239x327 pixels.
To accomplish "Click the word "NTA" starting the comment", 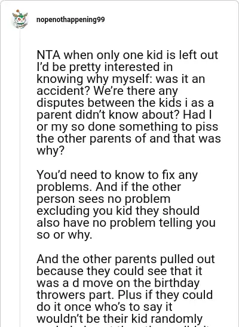I will 48,55.
